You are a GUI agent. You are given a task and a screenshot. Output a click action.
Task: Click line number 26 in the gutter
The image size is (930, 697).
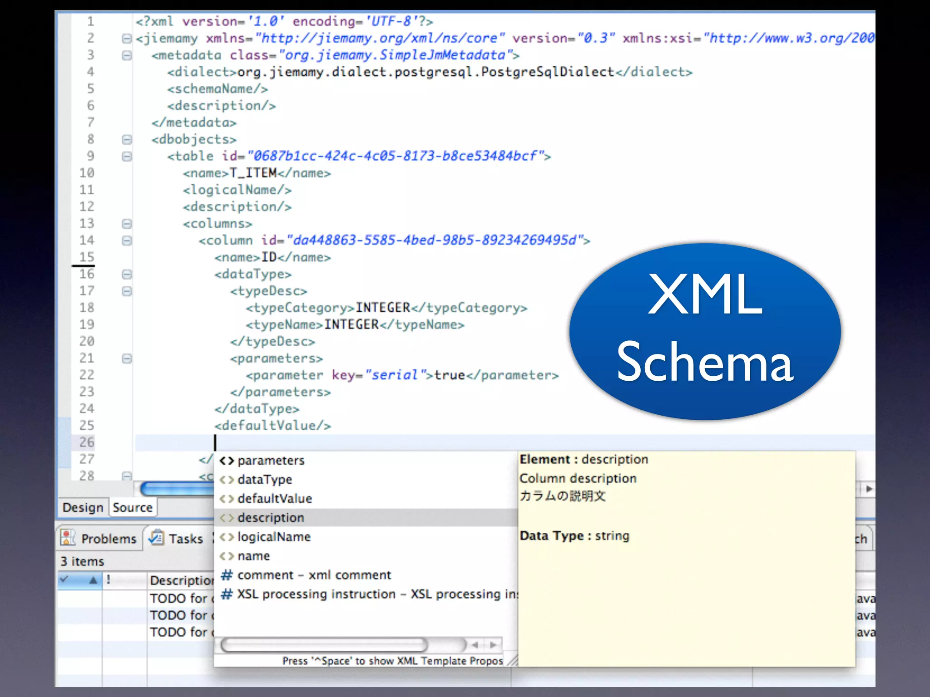point(87,442)
